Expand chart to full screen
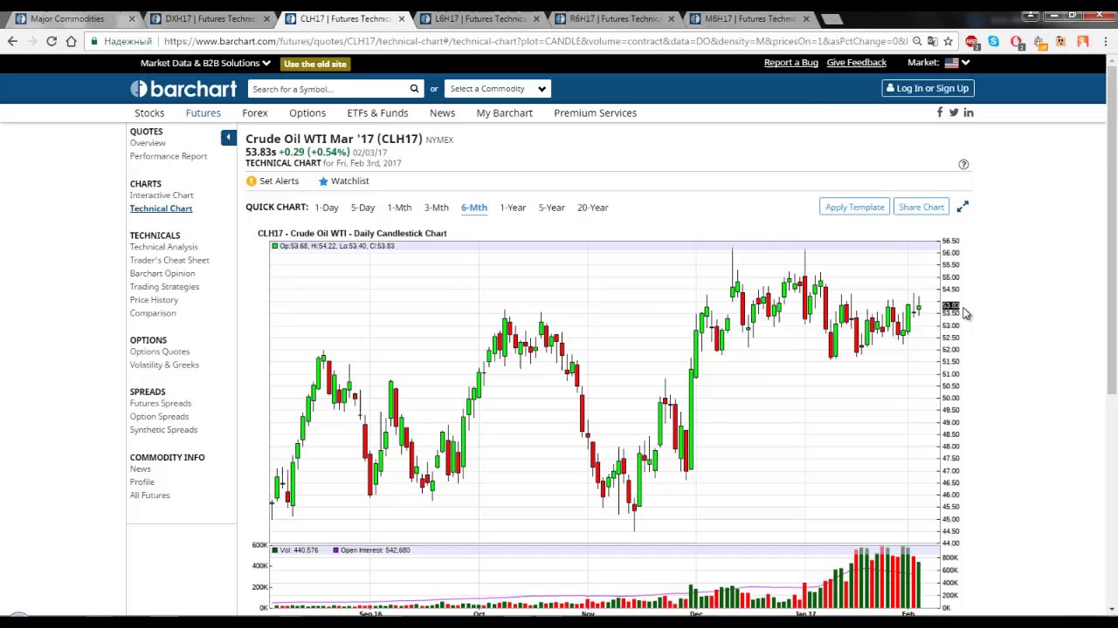This screenshot has width=1118, height=628. click(962, 207)
